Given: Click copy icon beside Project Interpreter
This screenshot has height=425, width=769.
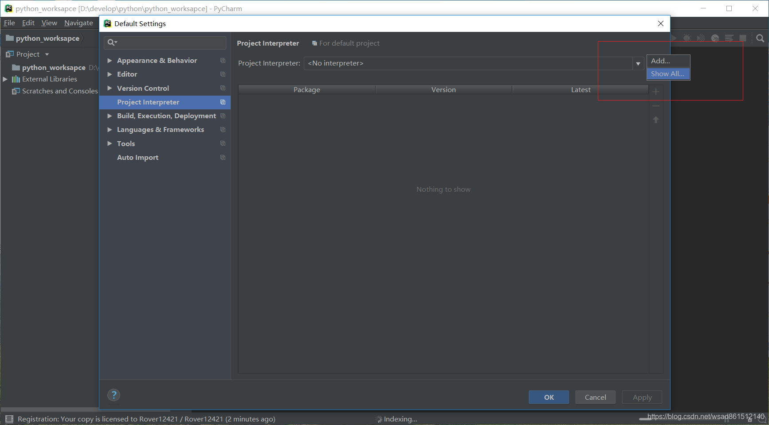Looking at the screenshot, I should coord(223,102).
